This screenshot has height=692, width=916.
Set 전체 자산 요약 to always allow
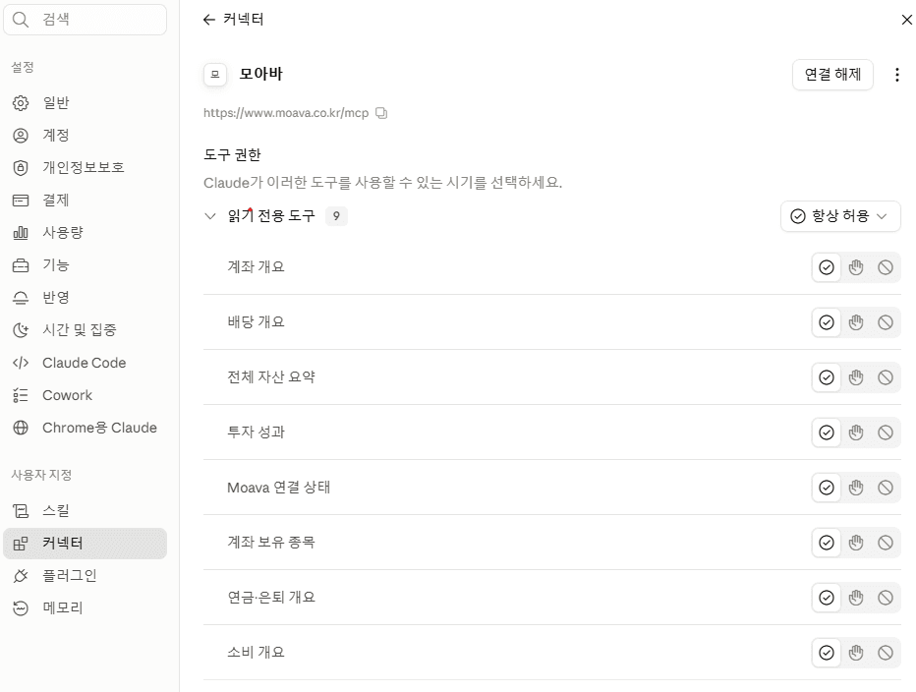[826, 377]
